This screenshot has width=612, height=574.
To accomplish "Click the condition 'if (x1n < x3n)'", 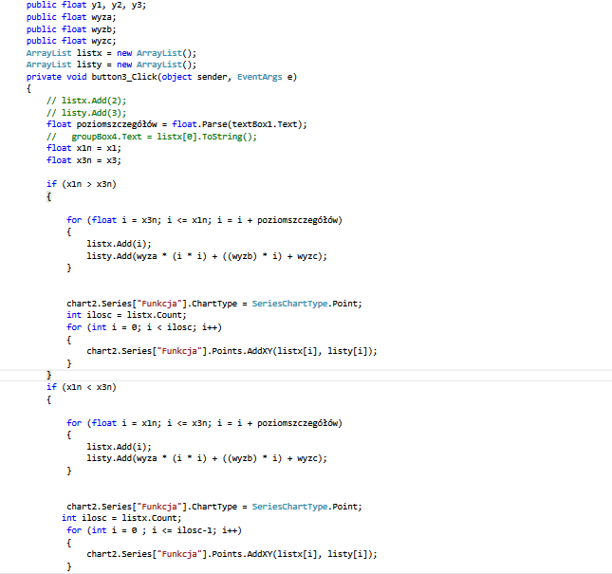I will tap(82, 387).
